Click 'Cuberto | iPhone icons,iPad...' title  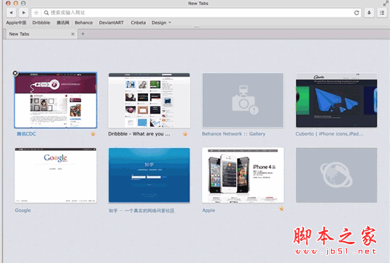pos(329,134)
